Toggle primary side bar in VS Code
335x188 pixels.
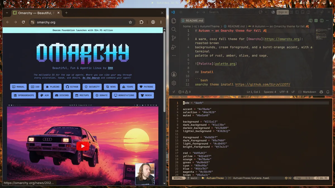(x=297, y=12)
